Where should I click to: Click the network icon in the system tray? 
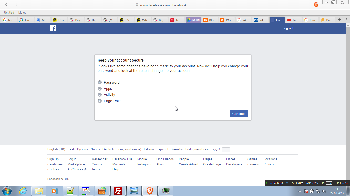click(318, 191)
